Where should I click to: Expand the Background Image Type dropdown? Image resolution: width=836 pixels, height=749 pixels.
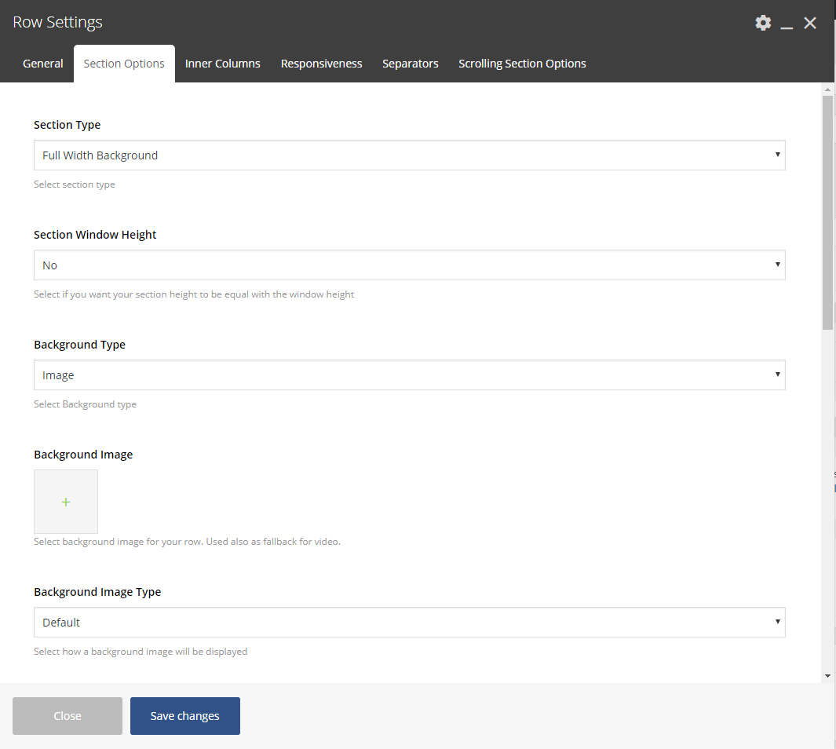coord(410,622)
